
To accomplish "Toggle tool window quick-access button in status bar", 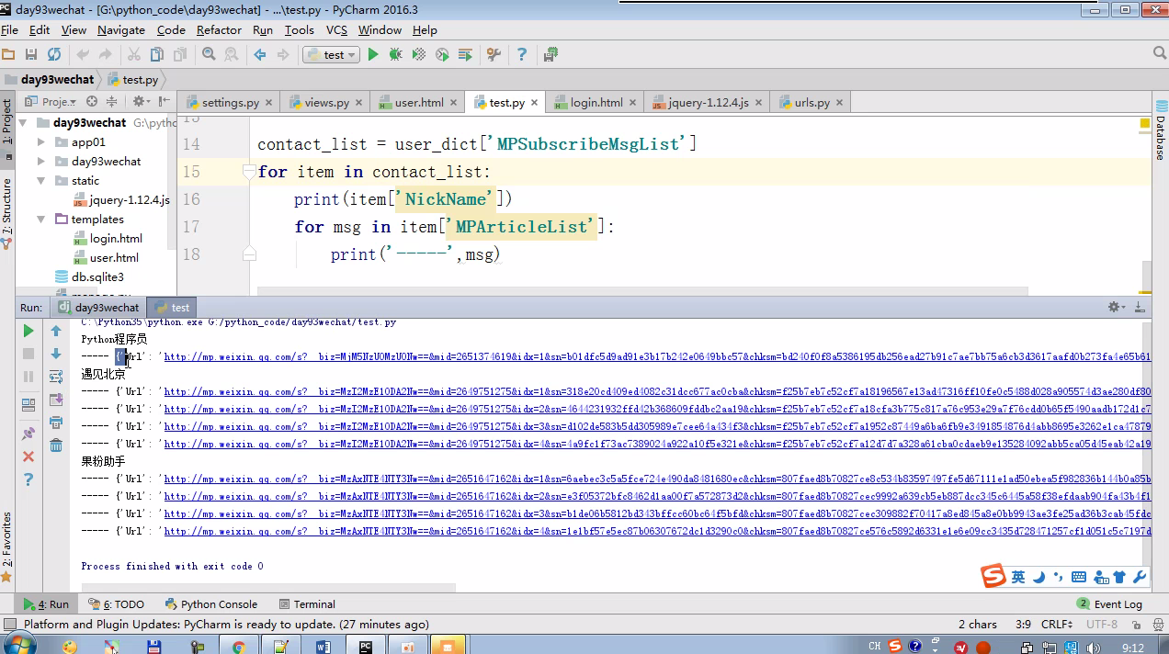I will click(10, 625).
